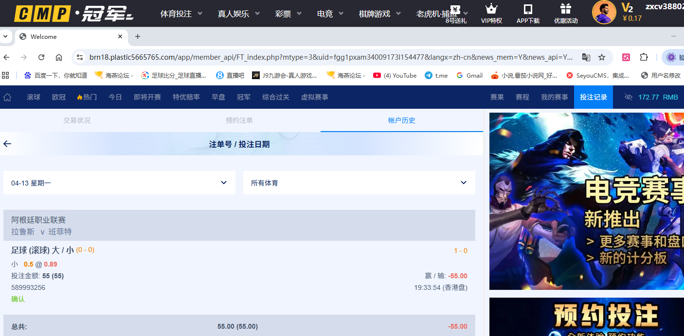Select the 预约注单 tab
Screen dimensions: 684x336
(x=239, y=120)
